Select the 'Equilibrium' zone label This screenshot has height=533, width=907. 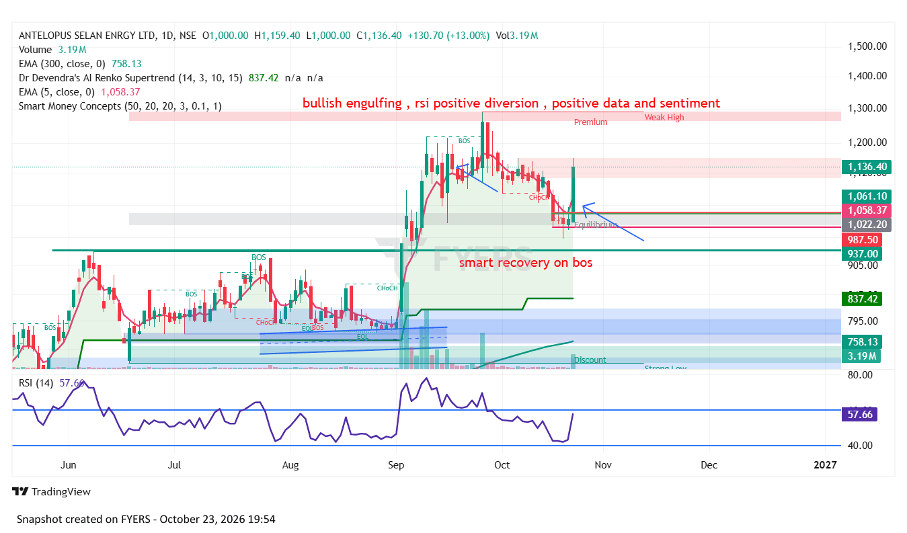click(x=596, y=225)
